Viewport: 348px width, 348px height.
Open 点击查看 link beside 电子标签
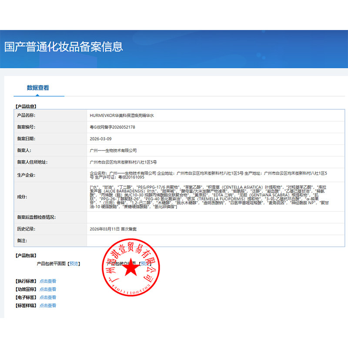pos(48,298)
